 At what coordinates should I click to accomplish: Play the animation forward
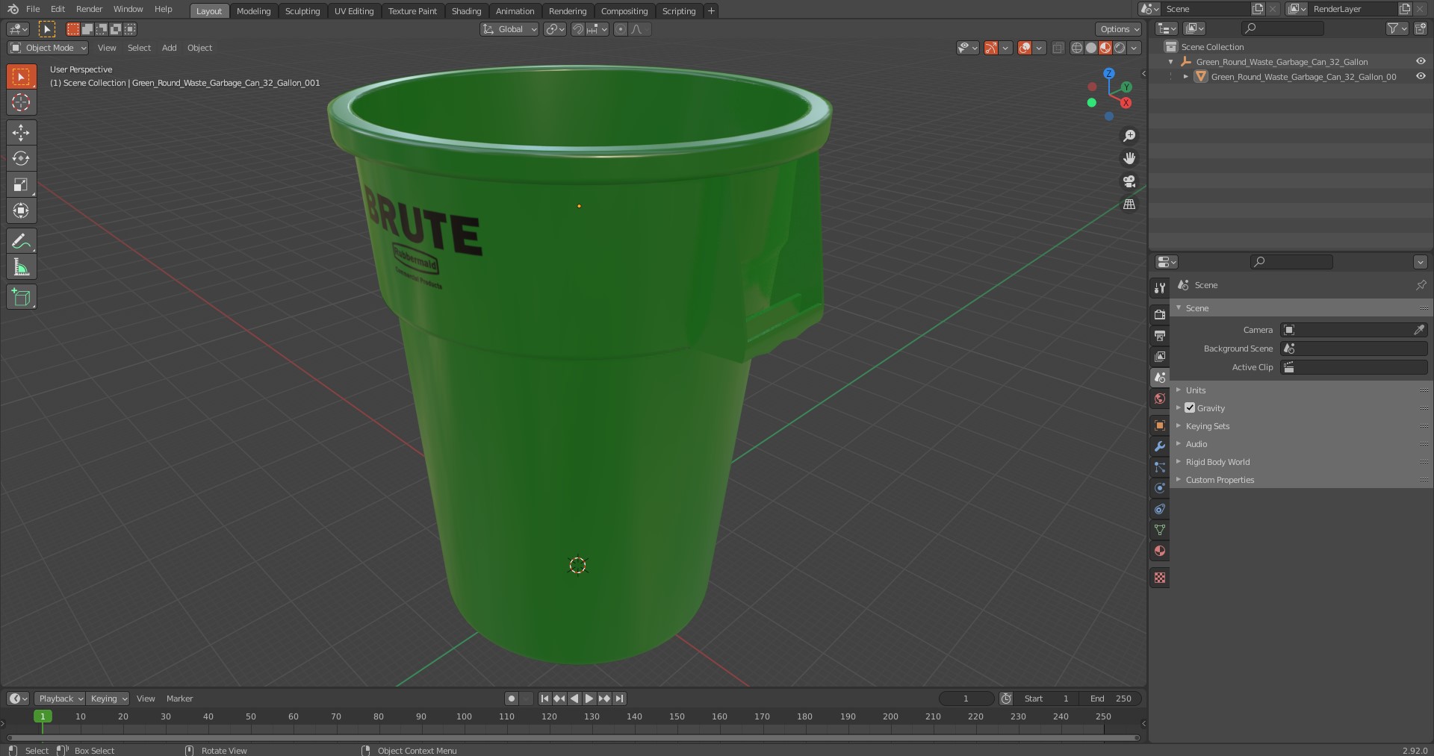click(589, 699)
